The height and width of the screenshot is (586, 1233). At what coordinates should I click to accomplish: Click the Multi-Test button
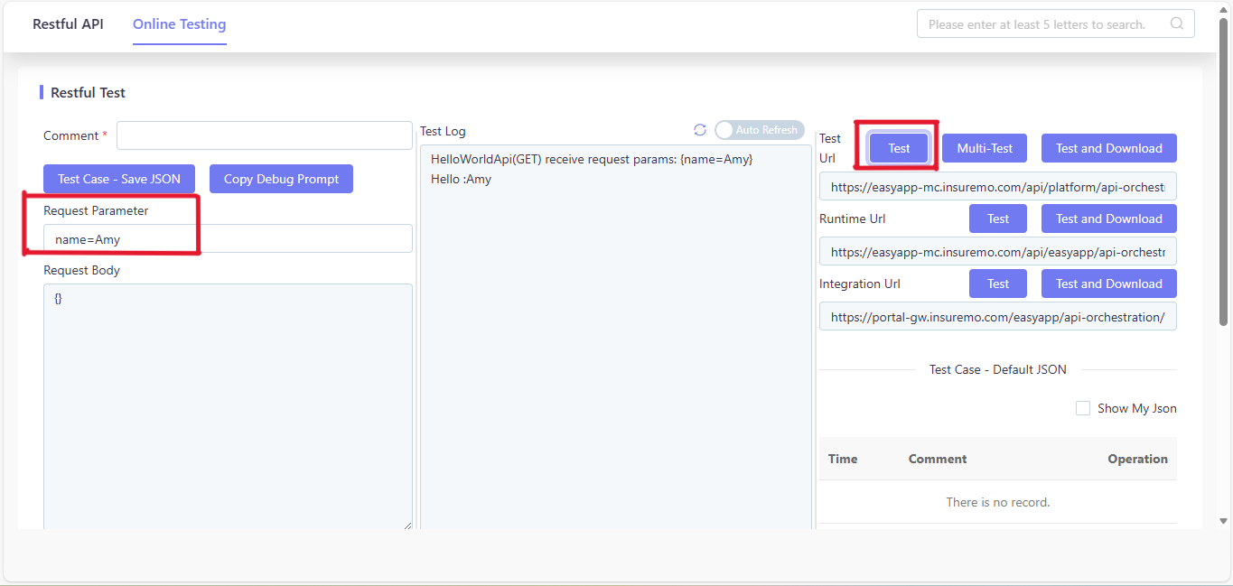click(x=985, y=148)
